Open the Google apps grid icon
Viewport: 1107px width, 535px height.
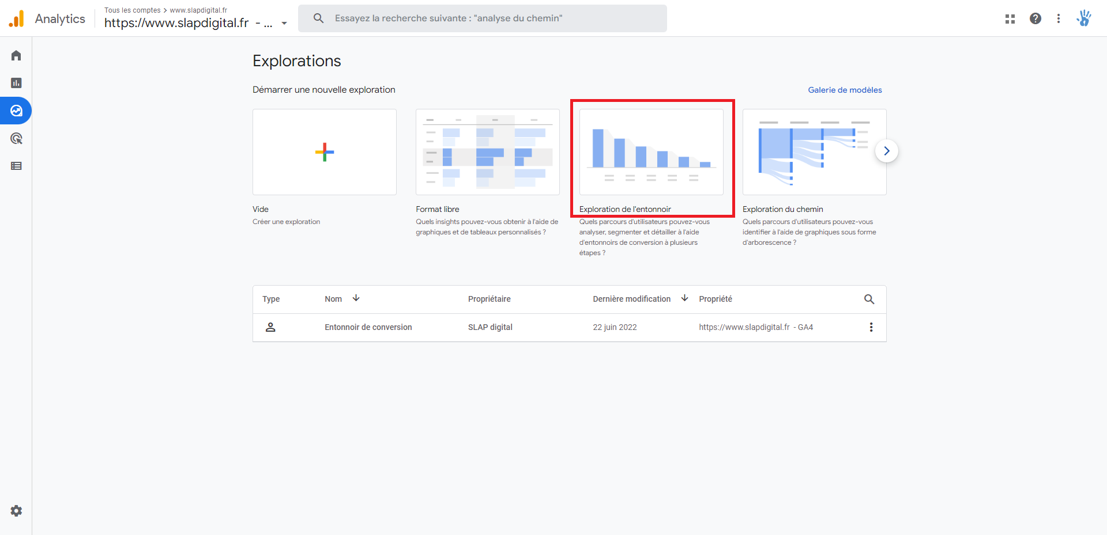(x=1010, y=18)
